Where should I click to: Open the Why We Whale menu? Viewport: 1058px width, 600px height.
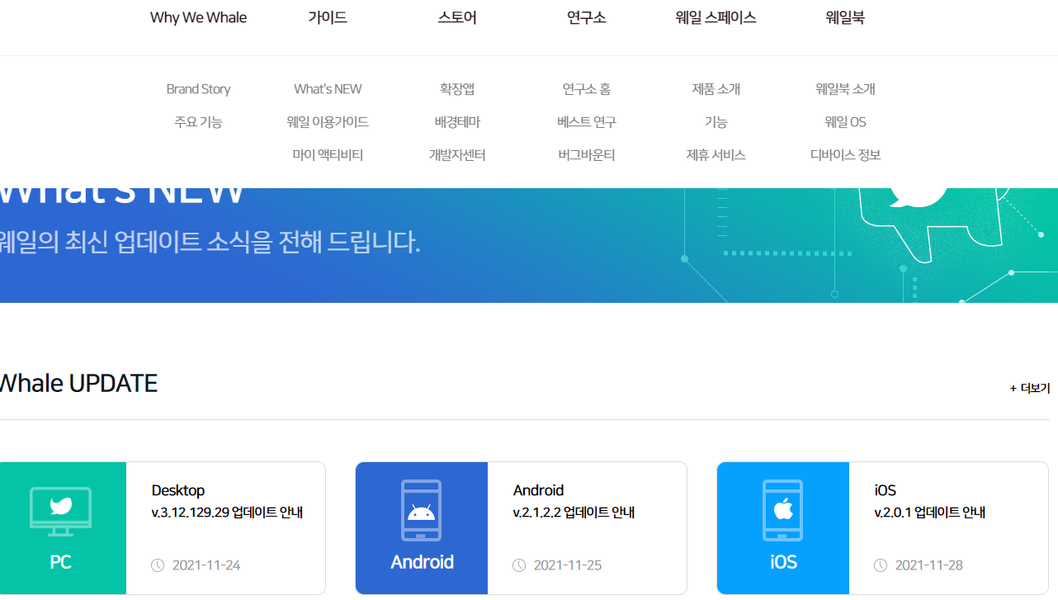tap(198, 17)
